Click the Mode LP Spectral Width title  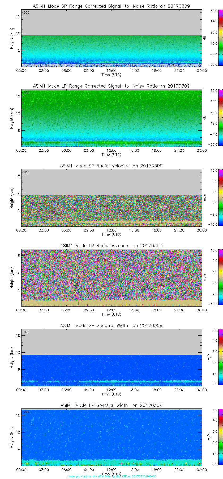click(111, 405)
